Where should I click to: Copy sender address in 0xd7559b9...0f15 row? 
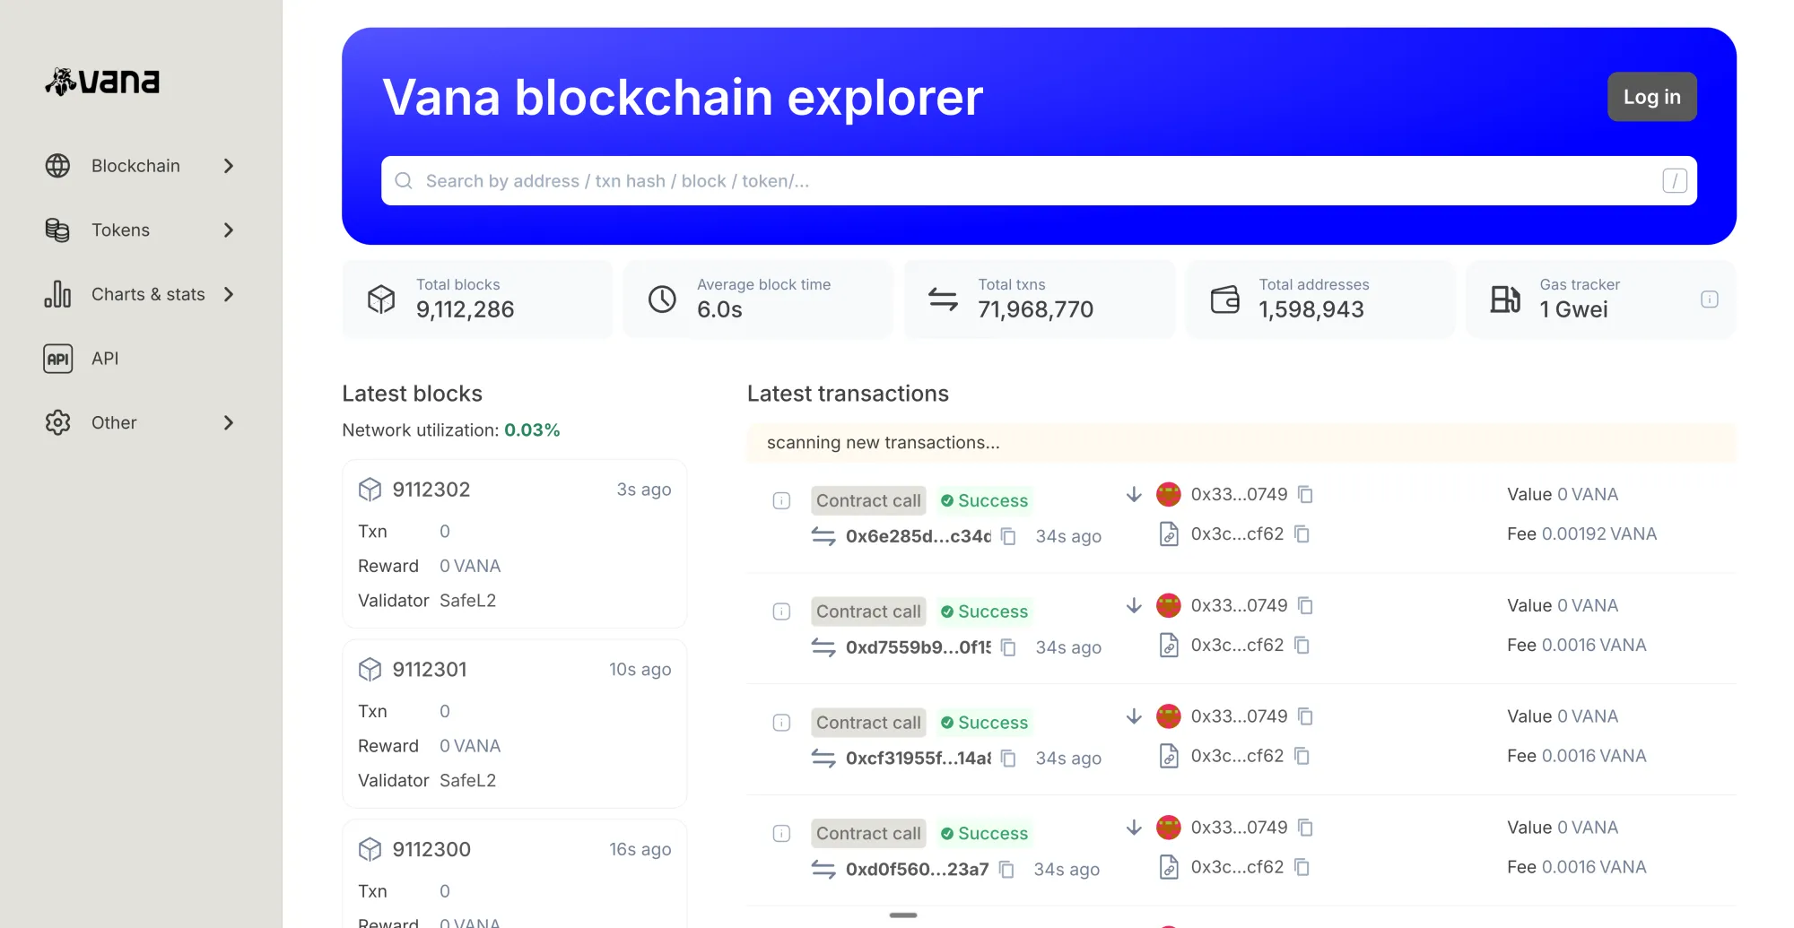click(1306, 605)
